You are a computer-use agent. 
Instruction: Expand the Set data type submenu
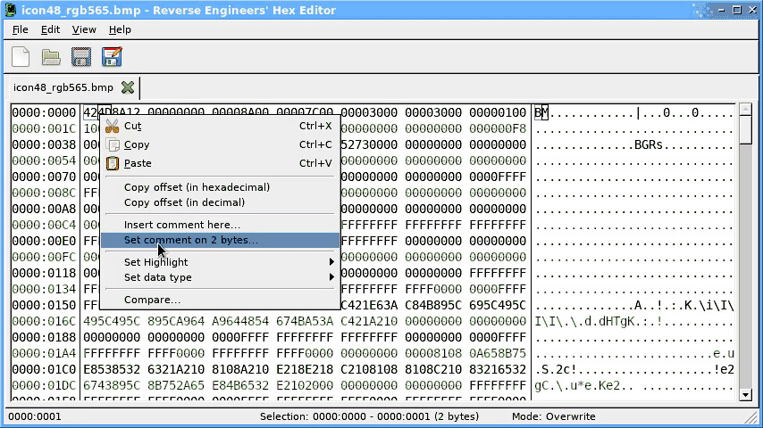pyautogui.click(x=220, y=277)
